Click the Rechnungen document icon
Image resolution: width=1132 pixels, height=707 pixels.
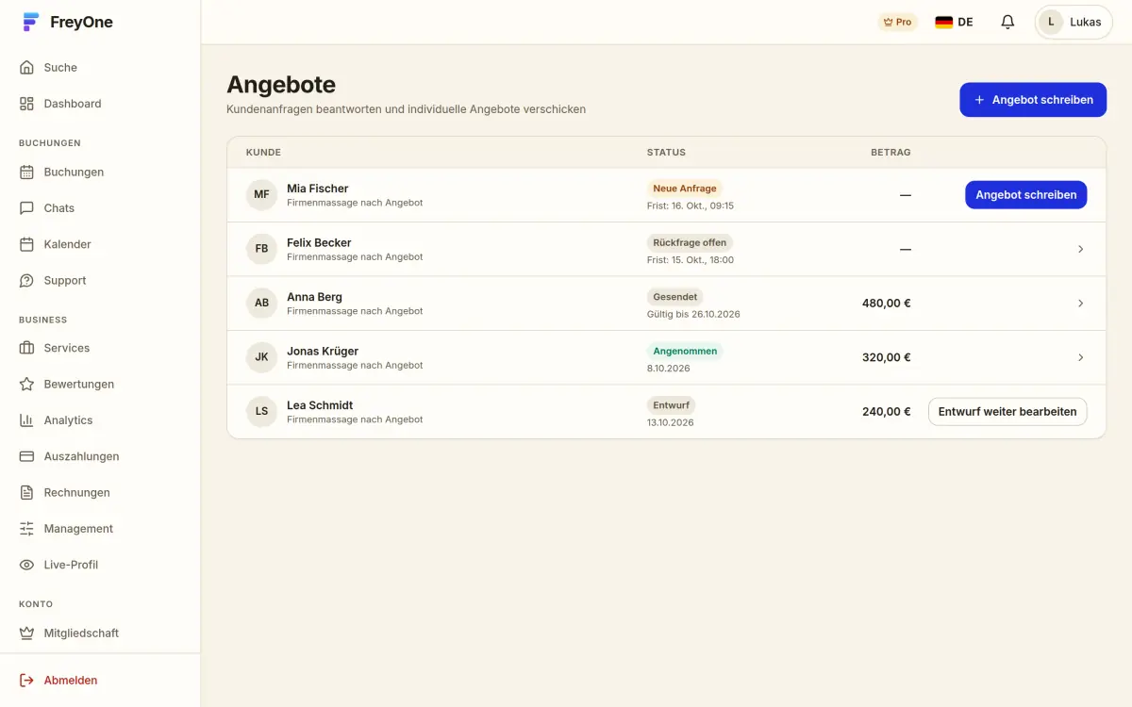pos(26,493)
